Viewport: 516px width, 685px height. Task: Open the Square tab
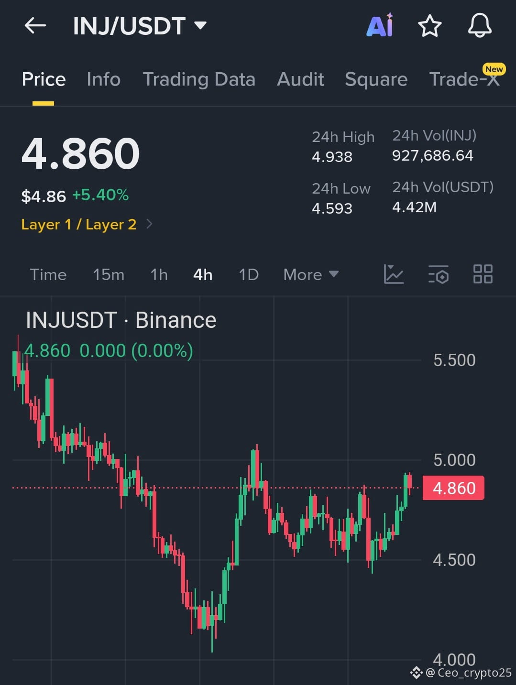[376, 79]
